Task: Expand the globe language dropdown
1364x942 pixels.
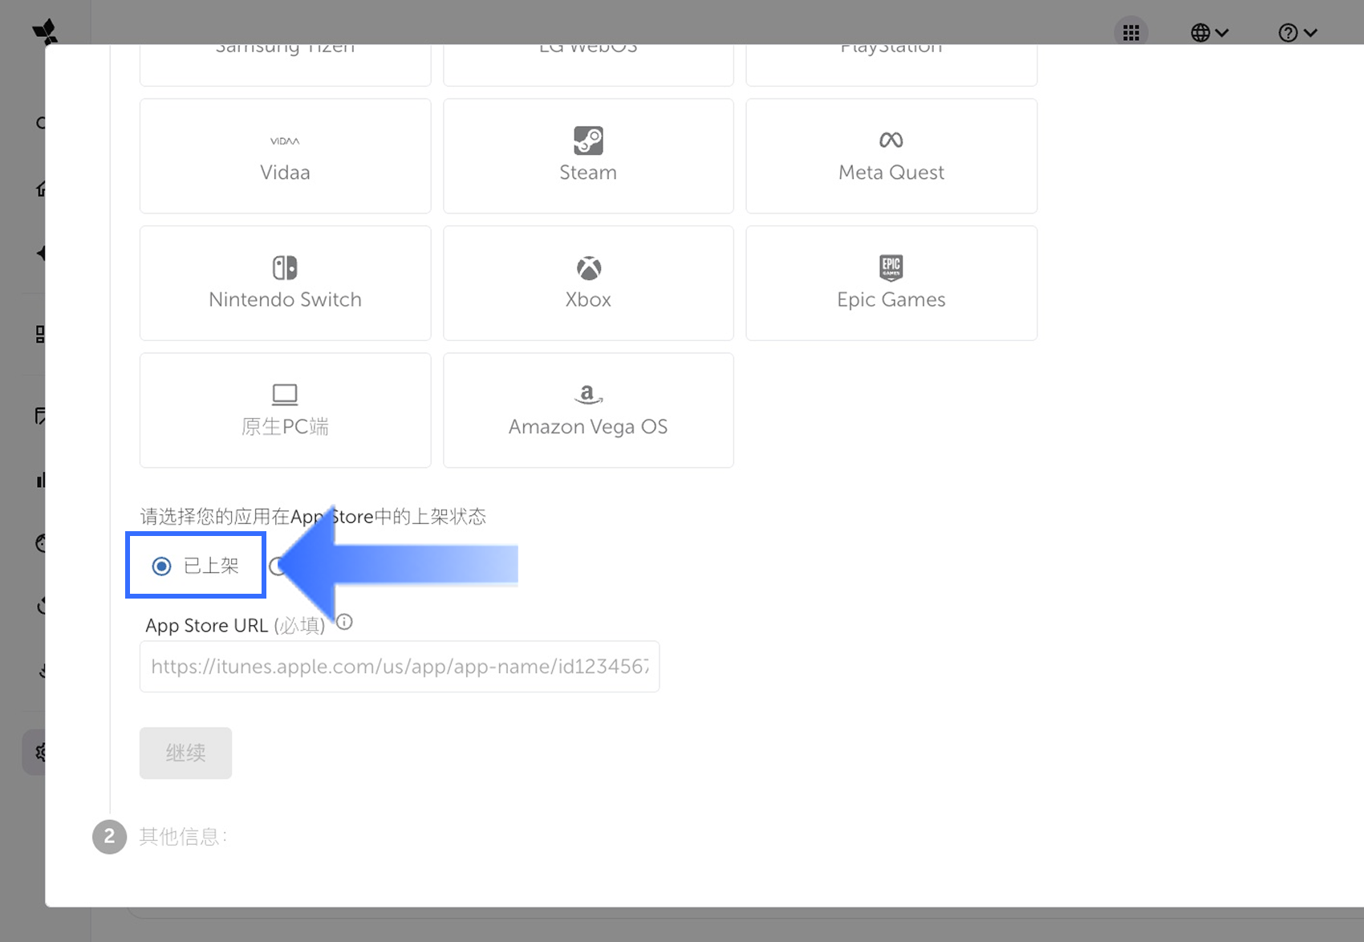Action: pyautogui.click(x=1209, y=33)
